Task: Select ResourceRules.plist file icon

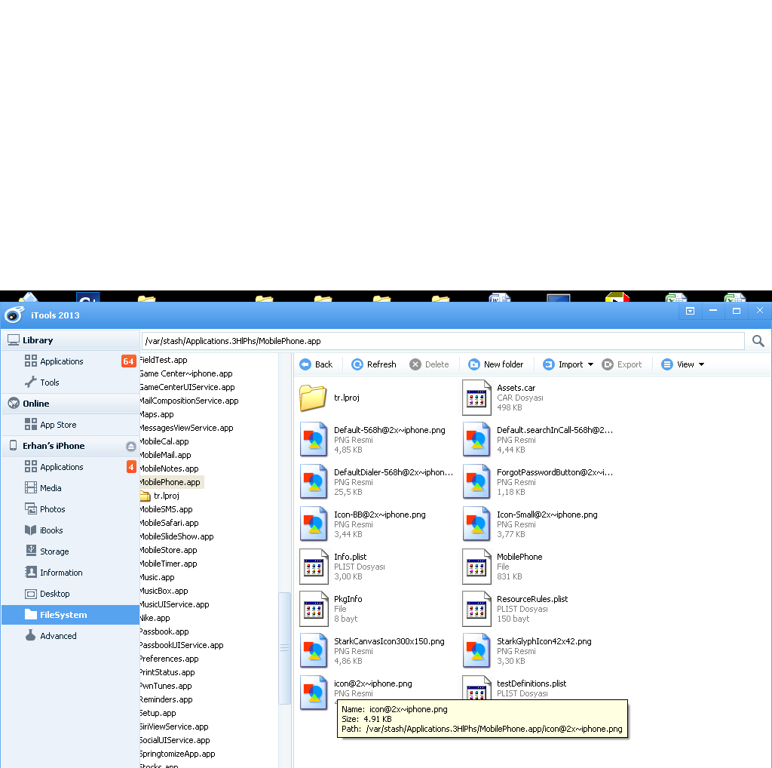Action: (476, 609)
